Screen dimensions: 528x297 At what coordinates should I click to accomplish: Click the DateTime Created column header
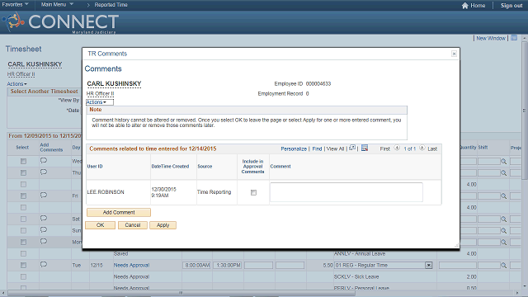pos(170,167)
